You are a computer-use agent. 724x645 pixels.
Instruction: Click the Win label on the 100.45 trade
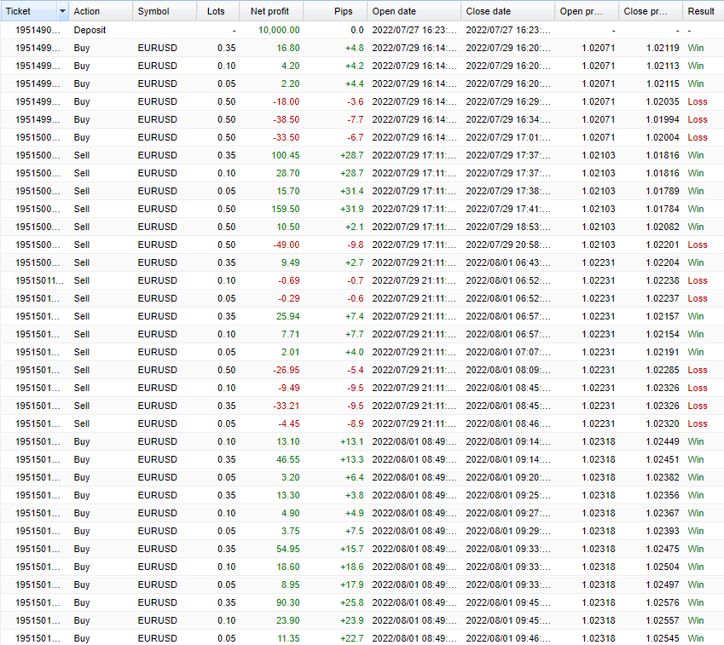(698, 155)
